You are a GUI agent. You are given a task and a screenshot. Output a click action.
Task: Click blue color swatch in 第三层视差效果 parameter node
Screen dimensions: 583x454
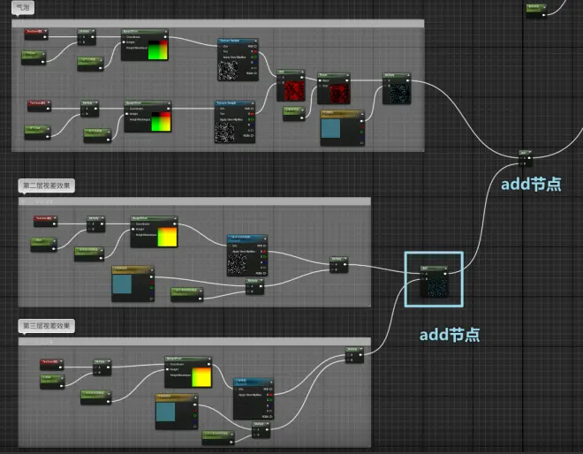165,412
